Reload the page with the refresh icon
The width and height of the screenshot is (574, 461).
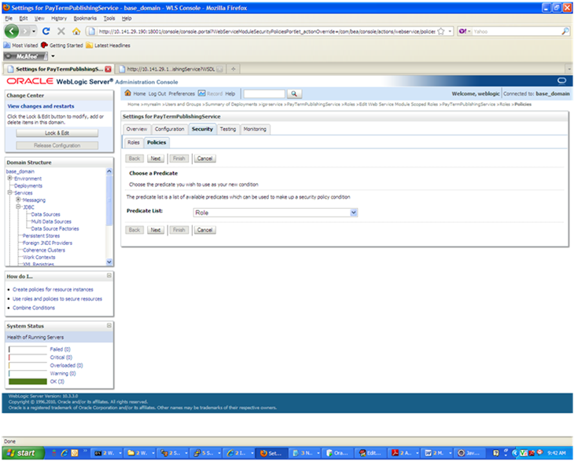tap(46, 31)
